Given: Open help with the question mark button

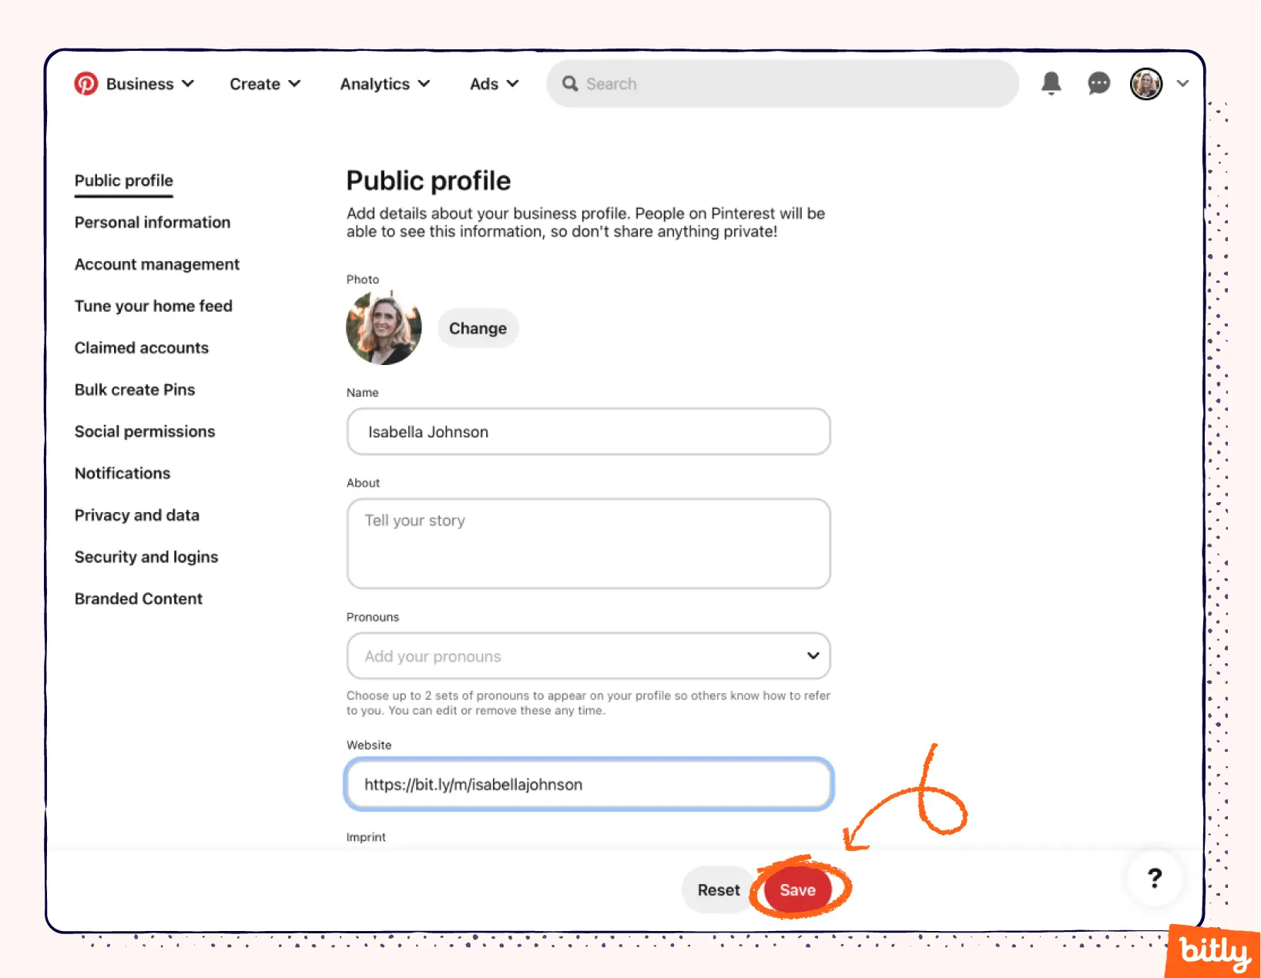Looking at the screenshot, I should [x=1153, y=878].
